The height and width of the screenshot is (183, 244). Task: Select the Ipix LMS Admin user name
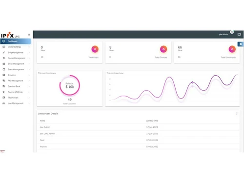[x=47, y=134]
